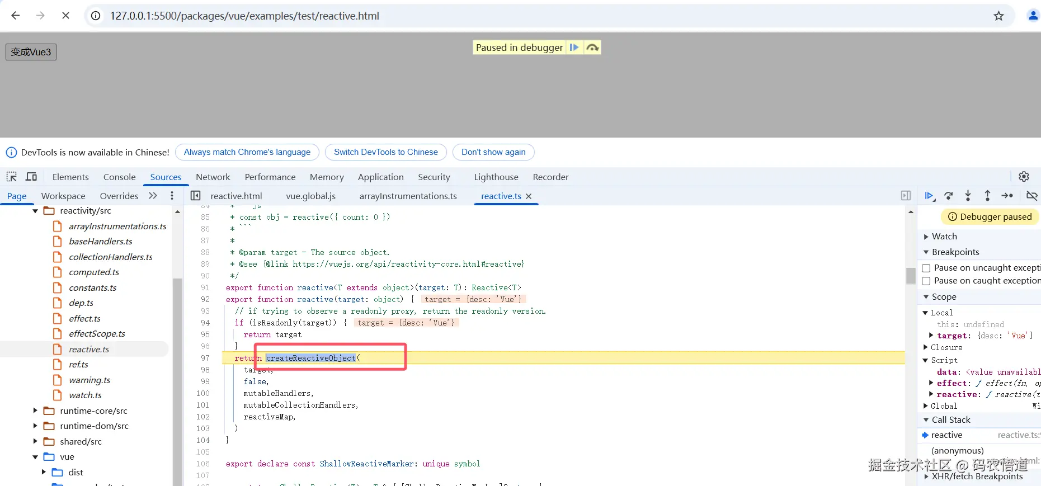Resume script execution in debugger toolbar
The width and height of the screenshot is (1041, 486).
point(929,196)
